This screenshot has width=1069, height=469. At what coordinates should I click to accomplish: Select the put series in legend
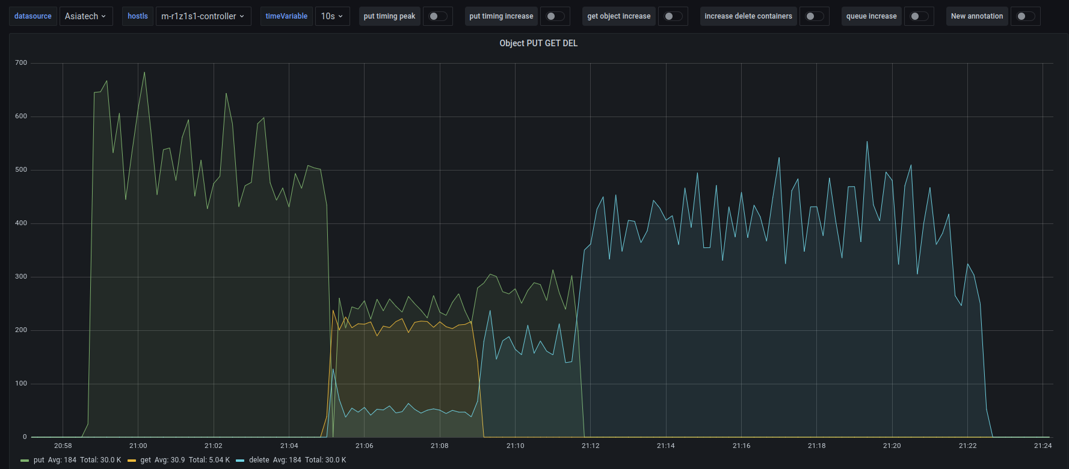39,460
